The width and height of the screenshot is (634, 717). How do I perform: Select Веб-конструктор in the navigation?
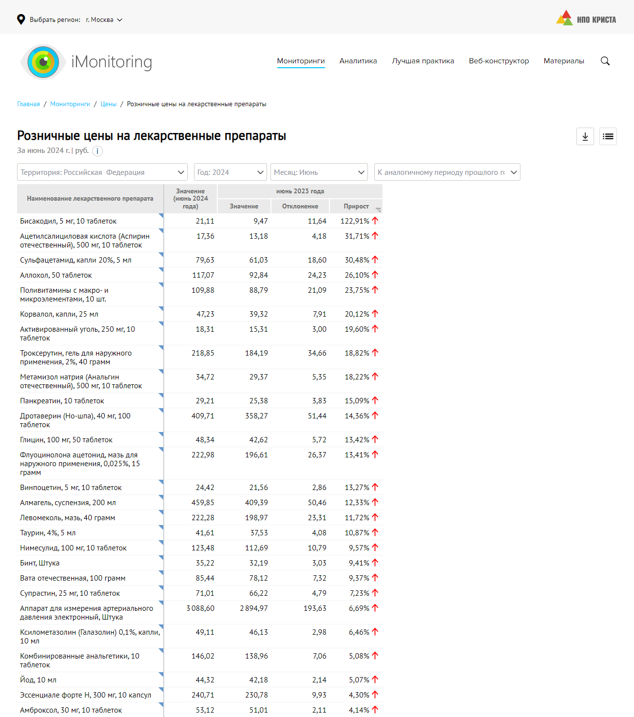point(499,61)
